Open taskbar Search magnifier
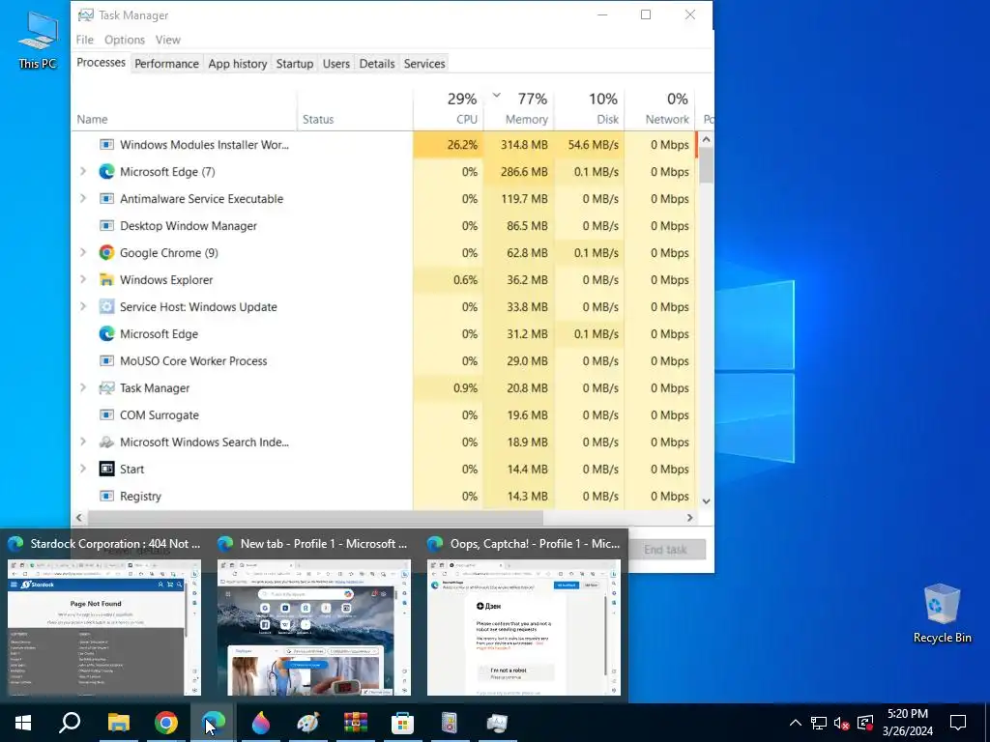 point(70,723)
